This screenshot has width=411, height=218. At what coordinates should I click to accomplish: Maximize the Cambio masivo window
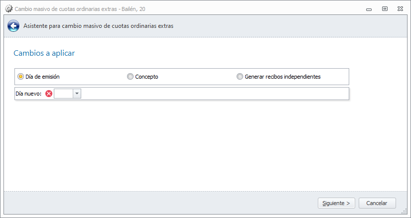coord(385,8)
